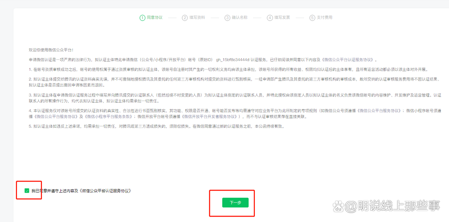Viewport: 449px width, 222px height.
Task: Click clause 3 starting 拟认证主体在申请微信认证服务过程中
Action: 235,98
